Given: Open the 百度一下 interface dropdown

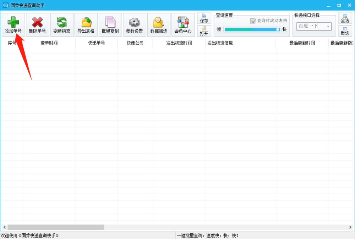Looking at the screenshot, I should coord(314,26).
